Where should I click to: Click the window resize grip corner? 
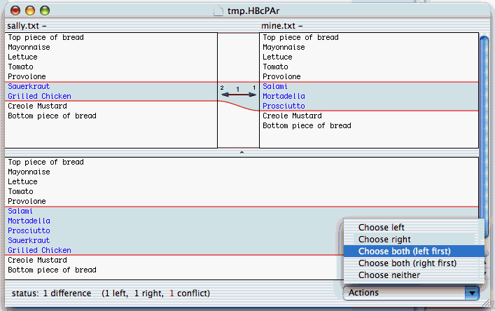pyautogui.click(x=485, y=303)
